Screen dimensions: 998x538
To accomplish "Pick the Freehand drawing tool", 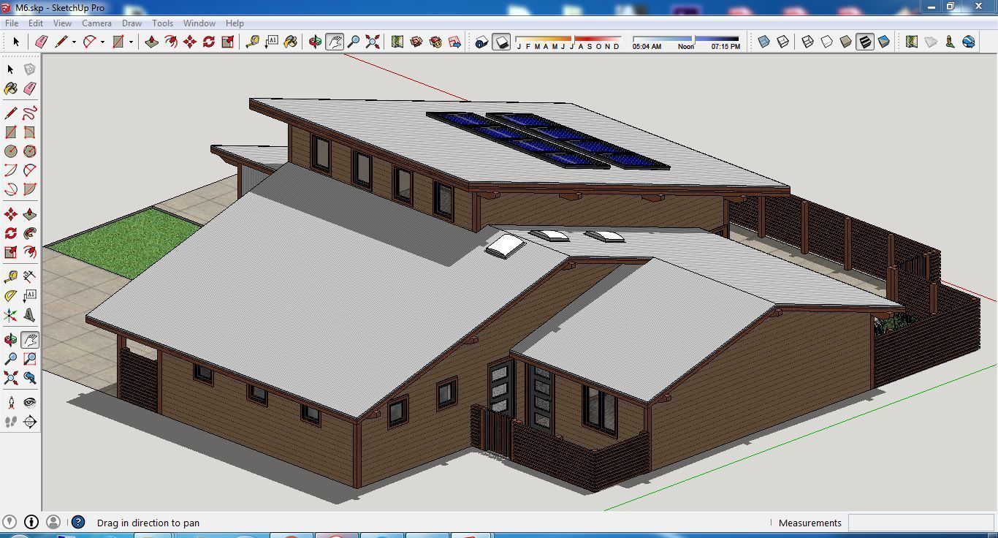I will [x=30, y=113].
